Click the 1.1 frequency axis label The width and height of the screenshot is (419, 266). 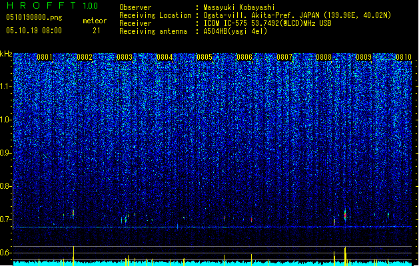click(x=6, y=86)
